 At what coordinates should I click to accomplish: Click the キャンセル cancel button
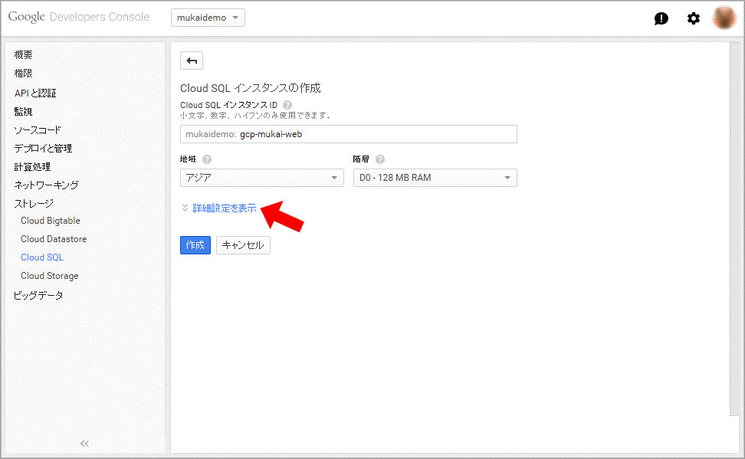[x=243, y=245]
